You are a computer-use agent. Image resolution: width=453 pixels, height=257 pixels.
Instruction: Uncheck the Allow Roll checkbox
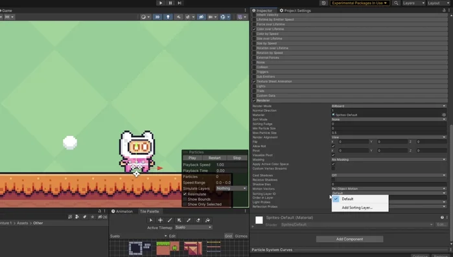(333, 146)
